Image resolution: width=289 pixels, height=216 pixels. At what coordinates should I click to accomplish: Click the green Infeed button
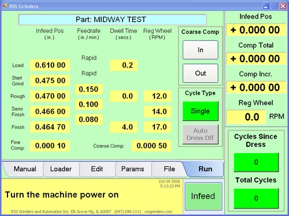pyautogui.click(x=203, y=196)
